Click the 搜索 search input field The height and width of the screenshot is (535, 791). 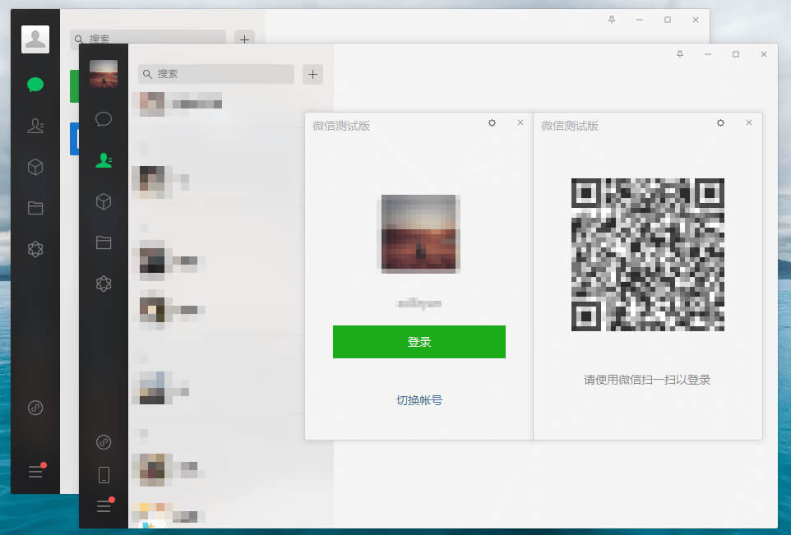click(x=215, y=74)
